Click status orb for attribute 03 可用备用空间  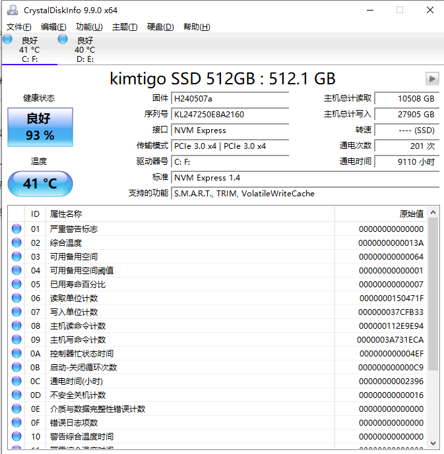click(16, 256)
